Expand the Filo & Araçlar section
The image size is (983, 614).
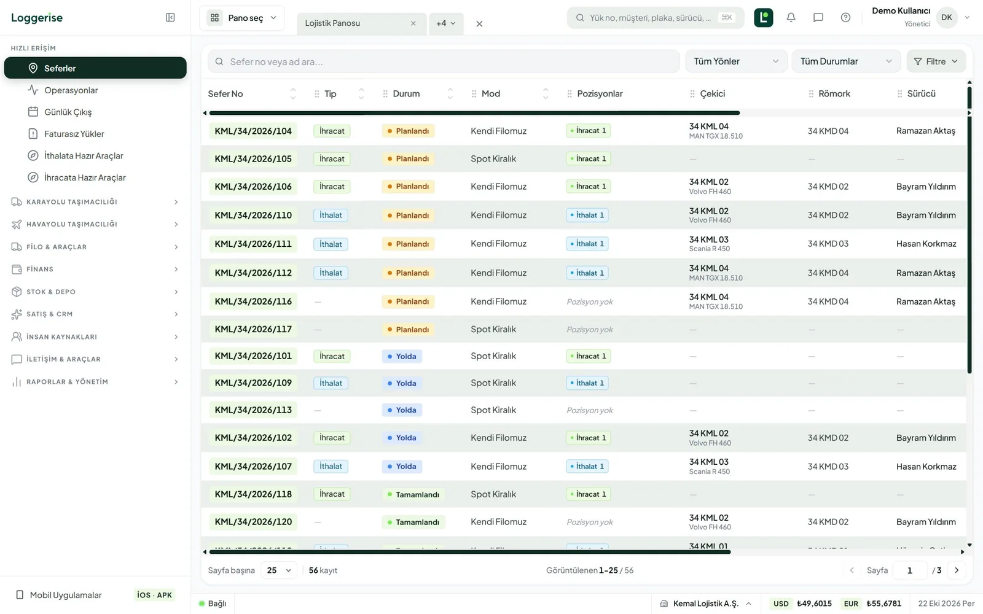(95, 247)
